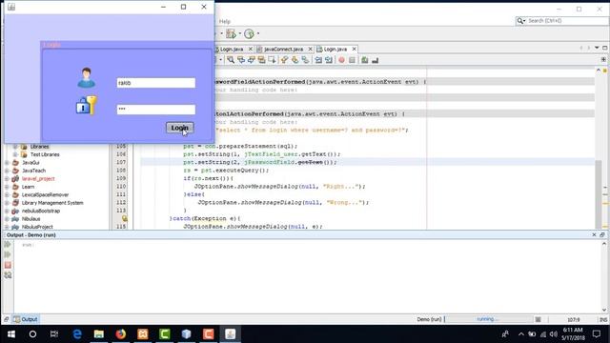Viewport: 610px width, 343px height.
Task: Click the running progress bar in status bar
Action: (x=488, y=319)
